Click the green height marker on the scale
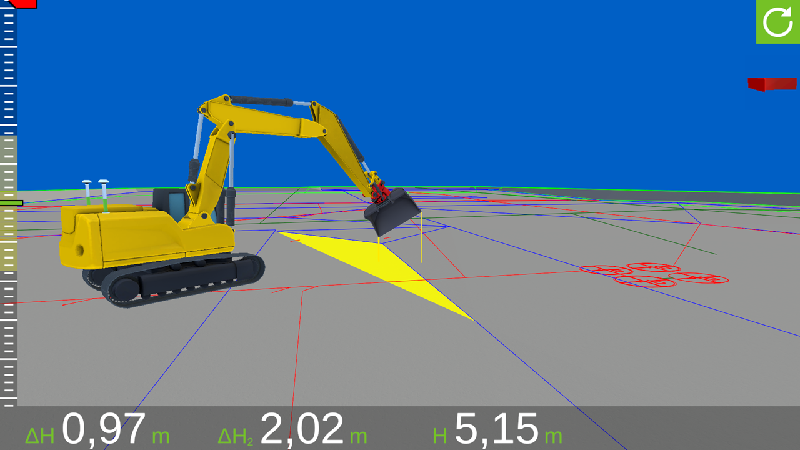The height and width of the screenshot is (450, 800). click(x=11, y=203)
